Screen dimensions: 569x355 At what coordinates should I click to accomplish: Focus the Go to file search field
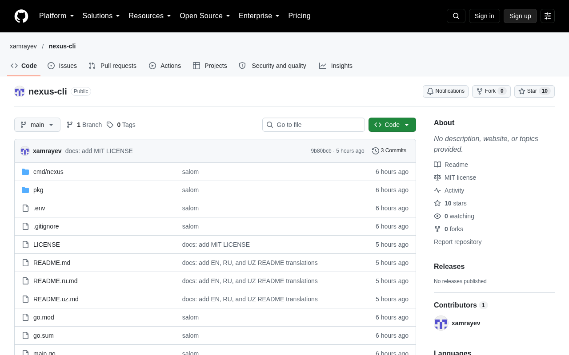(313, 125)
